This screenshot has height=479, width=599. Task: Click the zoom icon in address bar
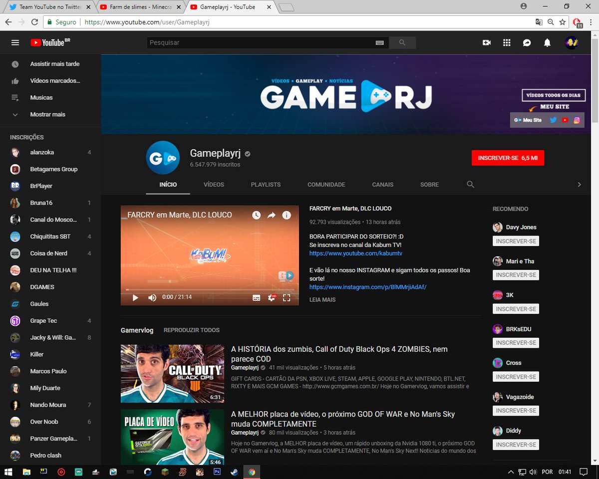coord(551,22)
